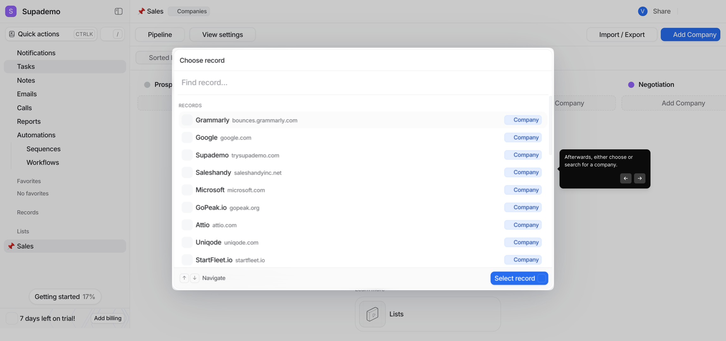Open the Import / Export menu
The height and width of the screenshot is (341, 726).
pyautogui.click(x=621, y=34)
